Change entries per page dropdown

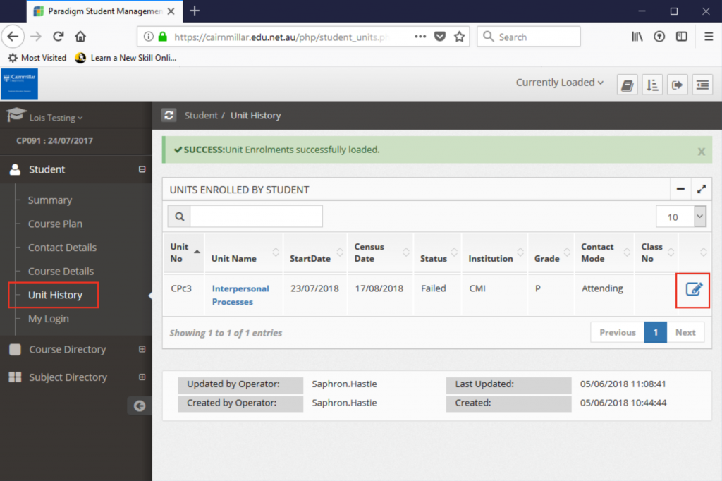click(680, 217)
